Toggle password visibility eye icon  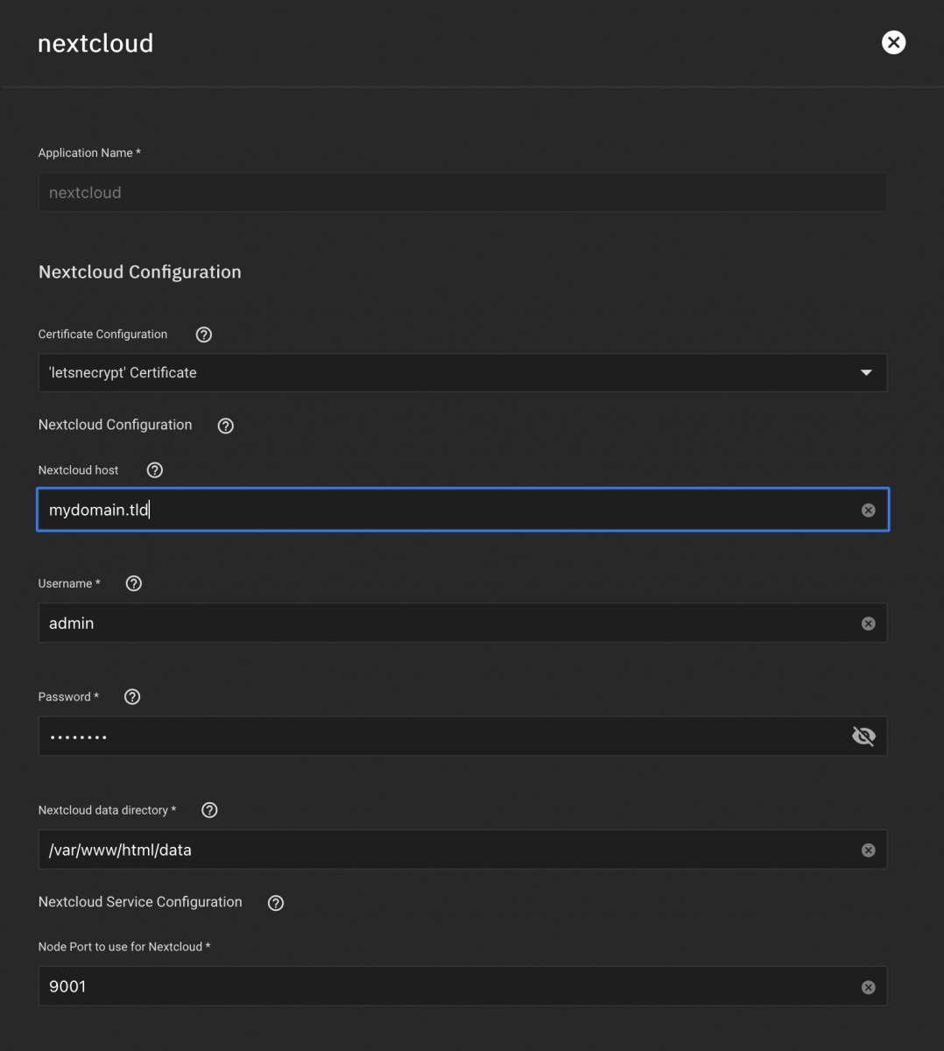click(863, 737)
